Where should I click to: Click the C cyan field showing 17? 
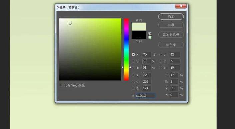(174, 75)
